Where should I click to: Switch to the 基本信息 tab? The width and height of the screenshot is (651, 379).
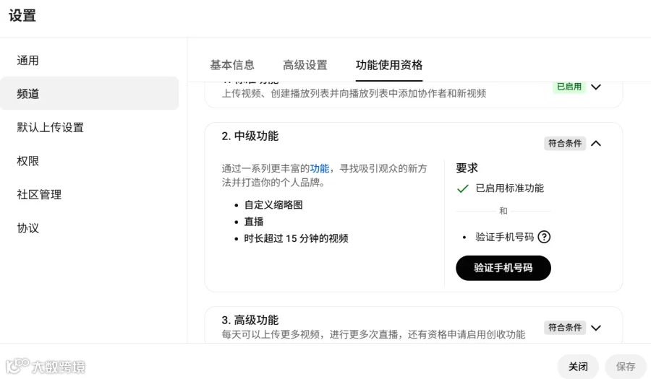click(x=232, y=65)
